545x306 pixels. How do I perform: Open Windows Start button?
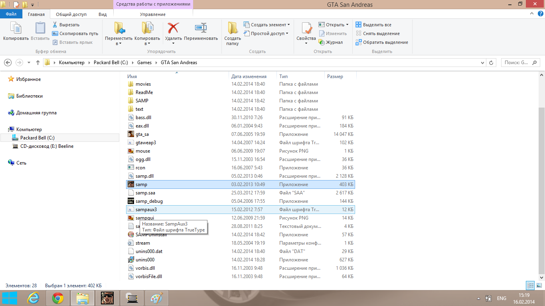click(x=10, y=298)
